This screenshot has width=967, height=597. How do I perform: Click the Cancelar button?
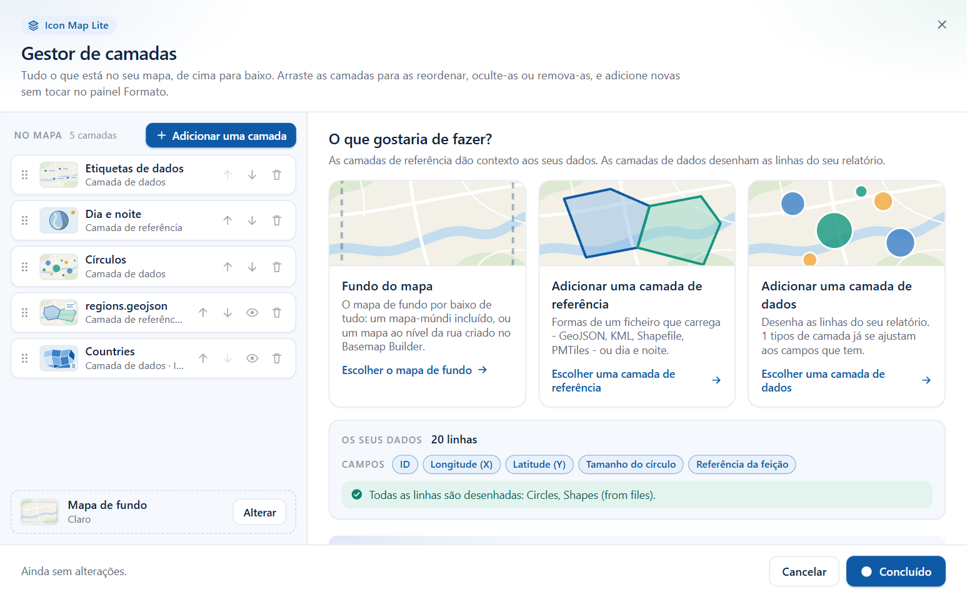point(804,571)
